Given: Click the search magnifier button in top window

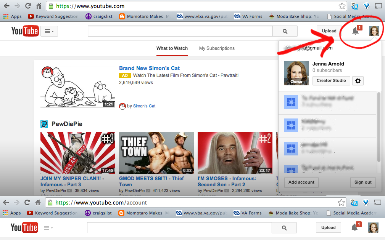Looking at the screenshot, I should (x=285, y=31).
